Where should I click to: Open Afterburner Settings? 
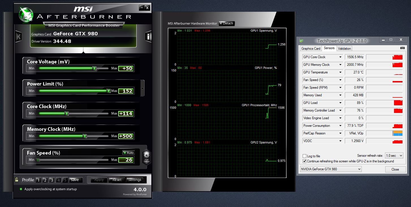point(135,180)
